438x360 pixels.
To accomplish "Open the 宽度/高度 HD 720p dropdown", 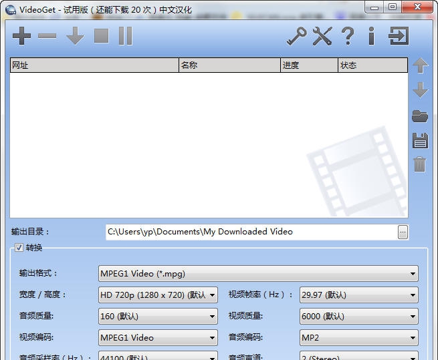I will click(x=158, y=295).
